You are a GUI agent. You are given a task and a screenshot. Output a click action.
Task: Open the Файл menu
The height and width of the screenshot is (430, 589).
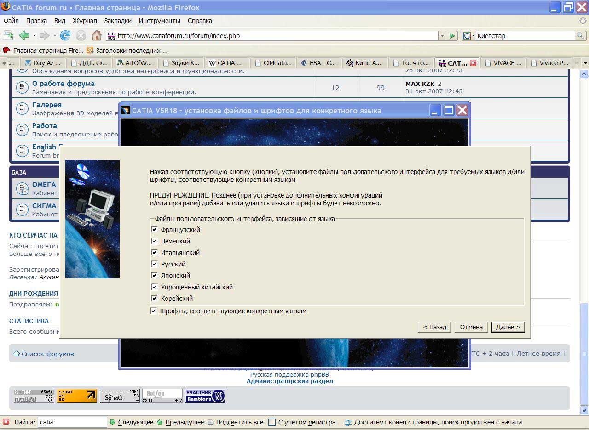click(x=11, y=21)
